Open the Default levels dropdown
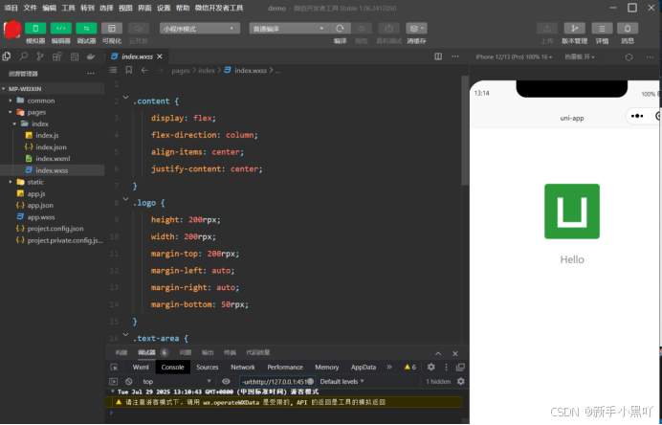The image size is (662, 425). point(342,382)
